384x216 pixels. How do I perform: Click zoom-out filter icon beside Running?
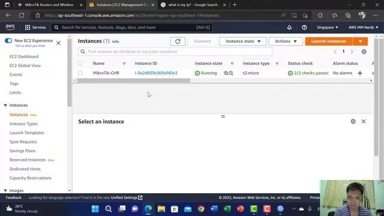231,73
